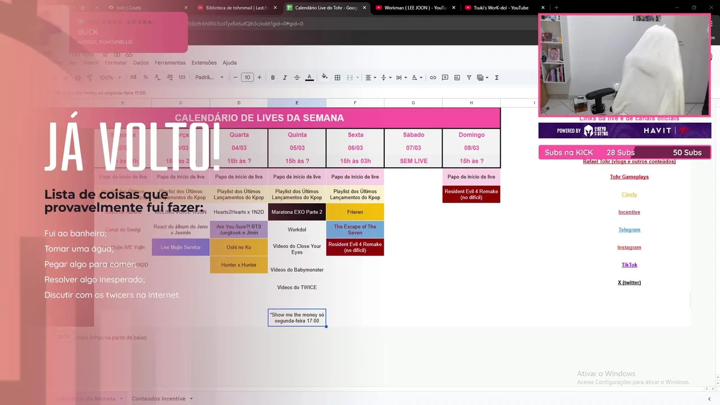720x405 pixels.
Task: Select the Videos do Babymonster cell
Action: pyautogui.click(x=297, y=270)
